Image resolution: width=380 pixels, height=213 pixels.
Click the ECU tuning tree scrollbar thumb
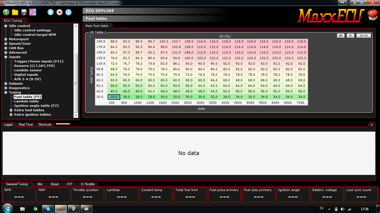click(76, 83)
